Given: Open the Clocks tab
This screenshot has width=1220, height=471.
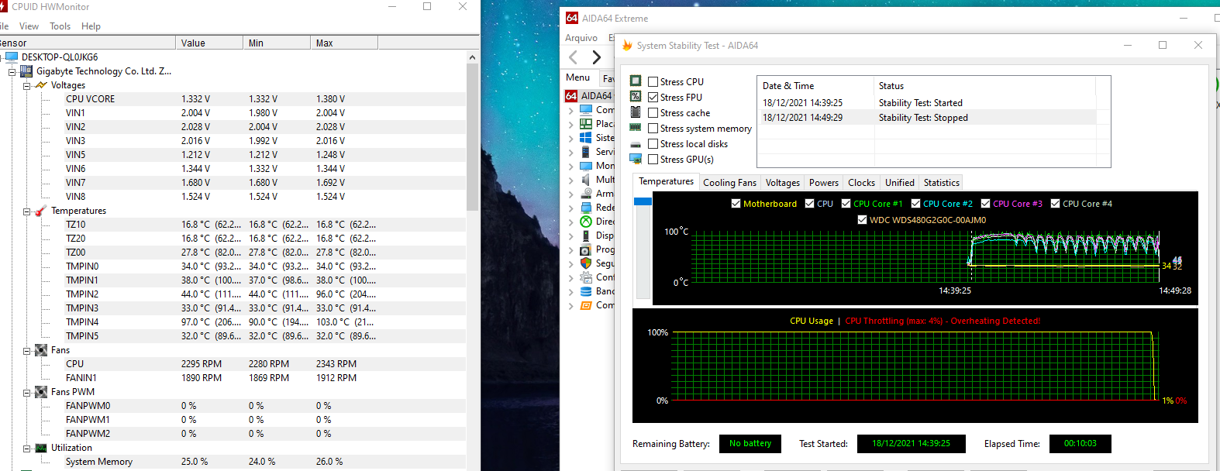Looking at the screenshot, I should [861, 183].
